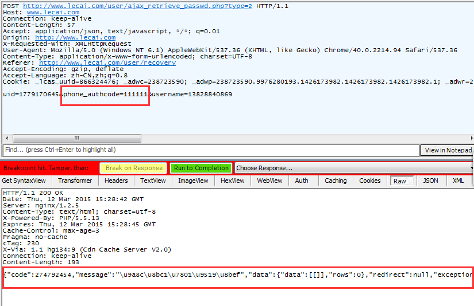Switch to the JSON tab
The height and width of the screenshot is (306, 474).
430,181
